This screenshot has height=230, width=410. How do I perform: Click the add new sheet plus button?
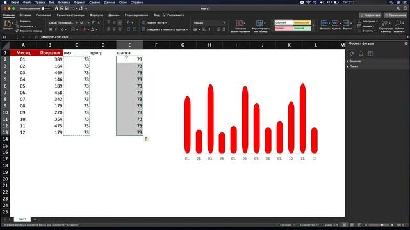[x=35, y=220]
